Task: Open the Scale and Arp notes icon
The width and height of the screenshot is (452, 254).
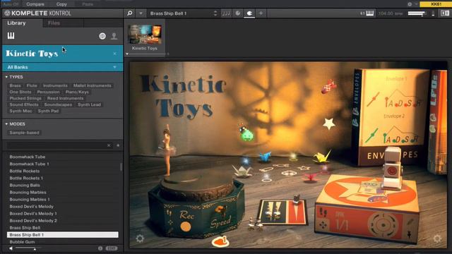Action: point(226,13)
